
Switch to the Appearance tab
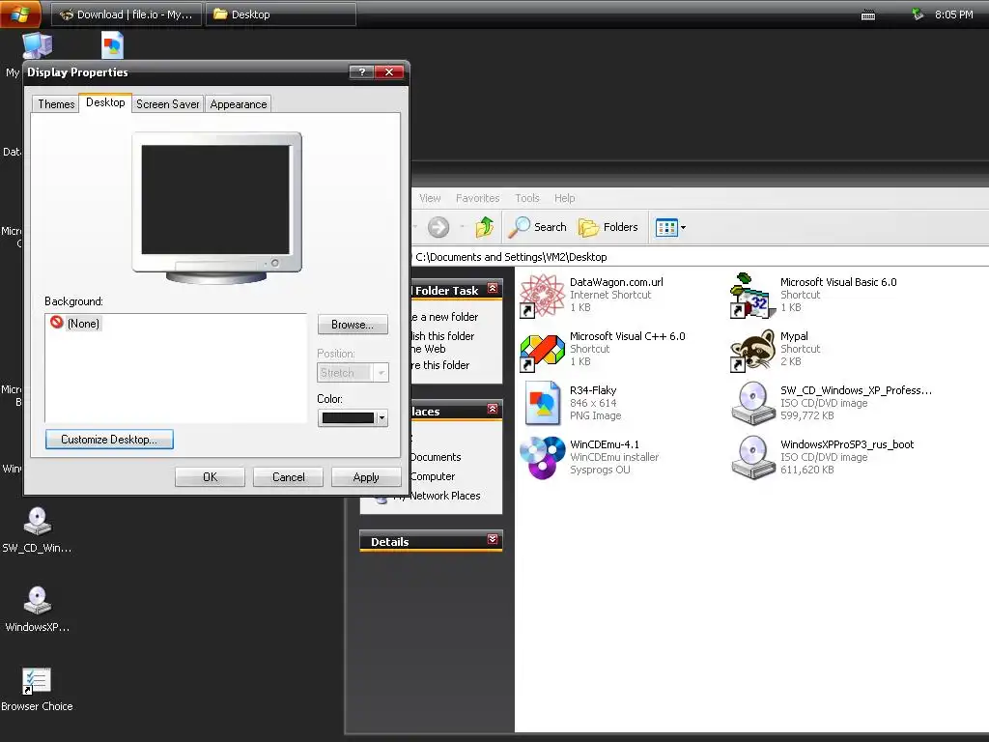(239, 104)
